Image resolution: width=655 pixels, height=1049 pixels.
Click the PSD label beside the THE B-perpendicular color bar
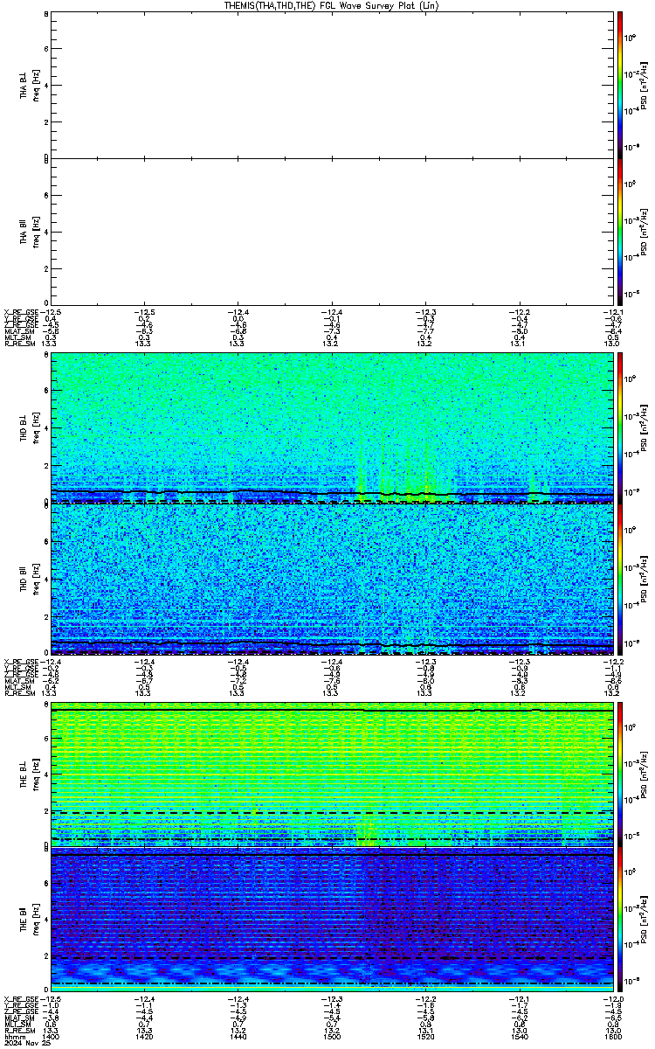643,774
